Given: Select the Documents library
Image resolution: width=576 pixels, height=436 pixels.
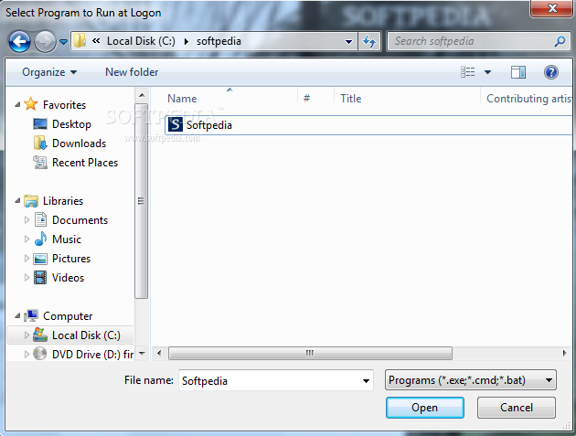Looking at the screenshot, I should 80,220.
